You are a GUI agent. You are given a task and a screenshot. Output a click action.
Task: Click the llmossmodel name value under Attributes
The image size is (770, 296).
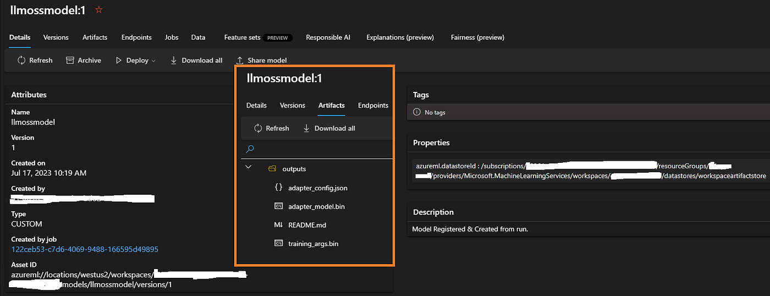pyautogui.click(x=33, y=122)
